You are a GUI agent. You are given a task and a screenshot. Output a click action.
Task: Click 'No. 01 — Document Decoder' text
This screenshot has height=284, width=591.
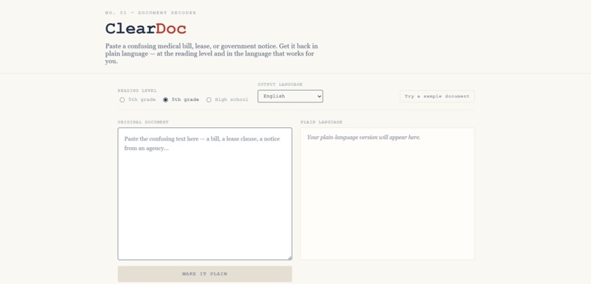(x=151, y=12)
